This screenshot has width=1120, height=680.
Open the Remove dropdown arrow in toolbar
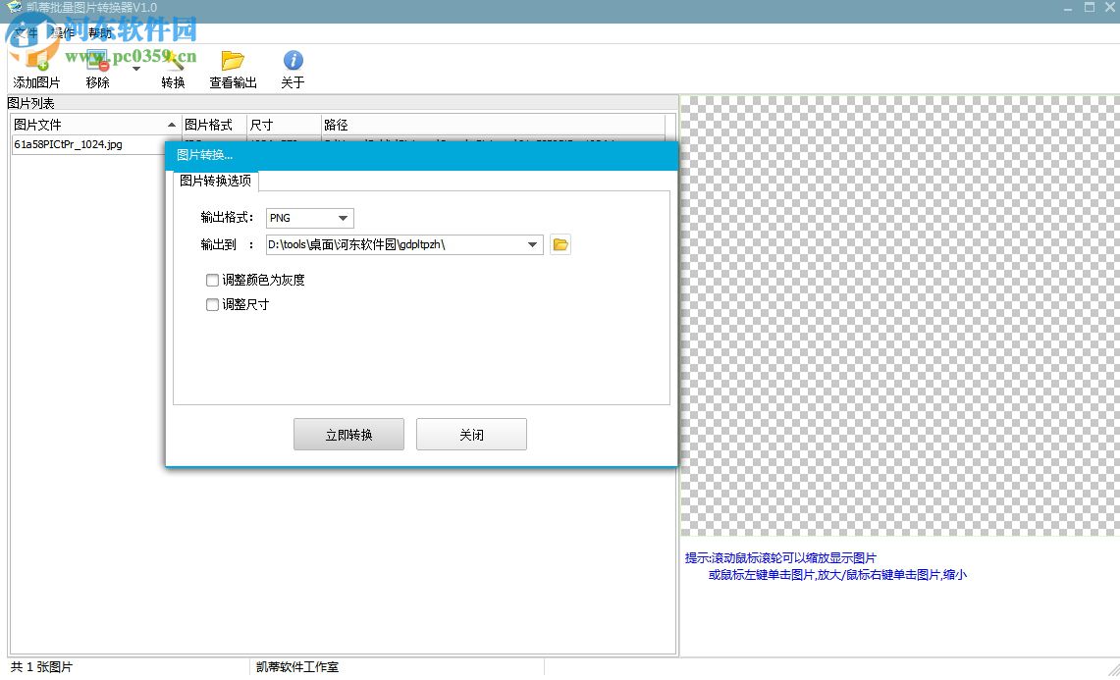pyautogui.click(x=135, y=69)
